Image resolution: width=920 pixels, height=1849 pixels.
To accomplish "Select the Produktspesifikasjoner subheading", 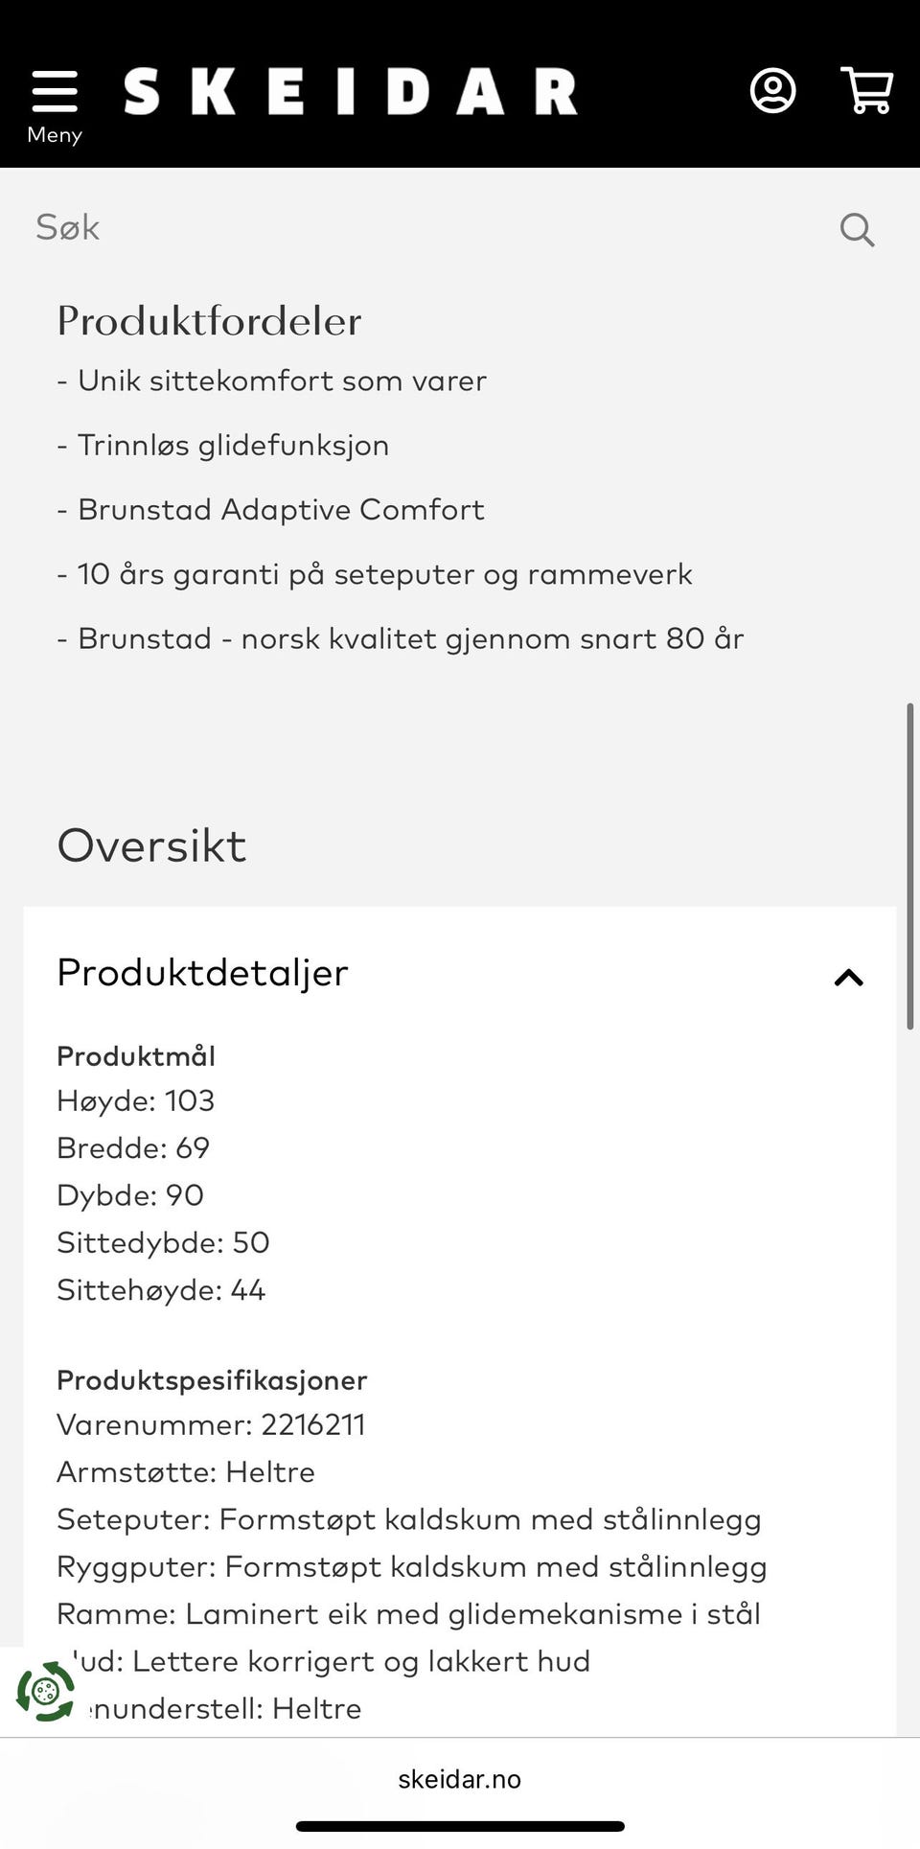I will click(x=212, y=1380).
